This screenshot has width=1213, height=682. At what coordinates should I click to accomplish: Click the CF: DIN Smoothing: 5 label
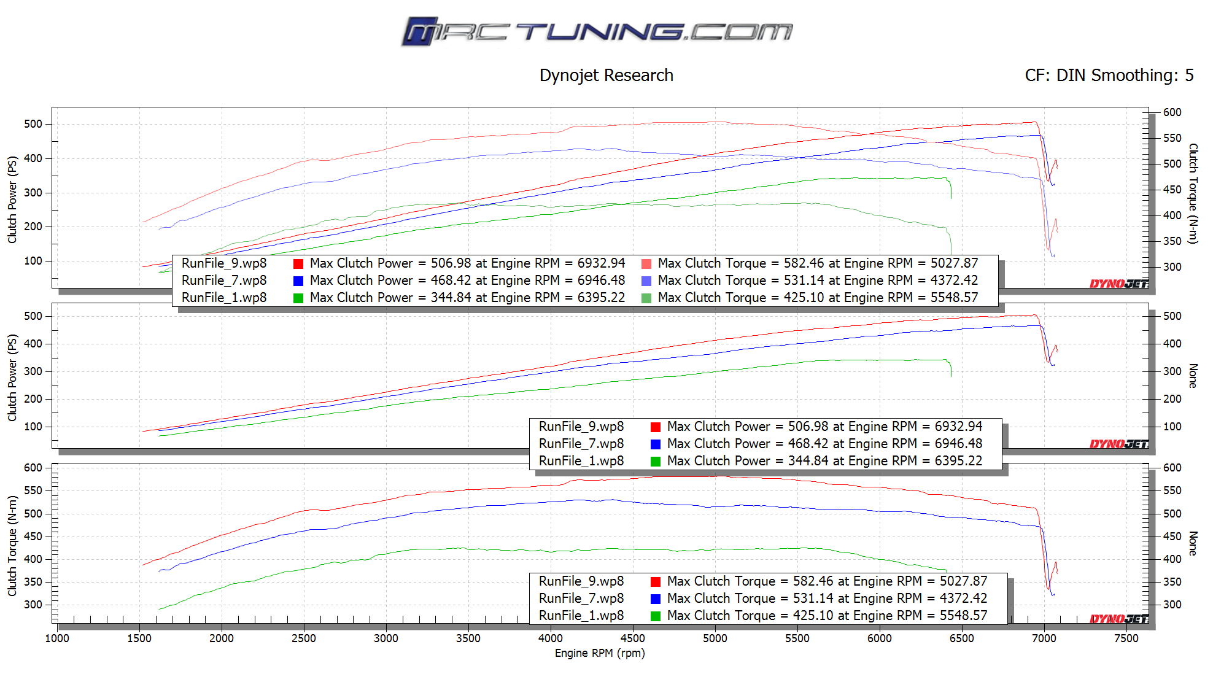1109,76
